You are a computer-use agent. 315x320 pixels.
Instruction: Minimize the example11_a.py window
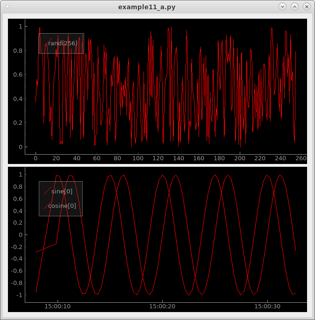pyautogui.click(x=282, y=7)
